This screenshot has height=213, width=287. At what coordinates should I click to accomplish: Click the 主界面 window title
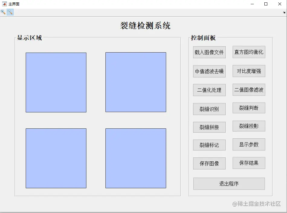click(x=14, y=4)
